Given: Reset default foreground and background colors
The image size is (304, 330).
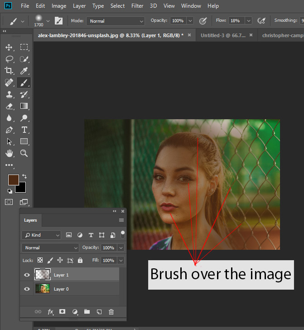Looking at the screenshot, I should pyautogui.click(x=10, y=191).
